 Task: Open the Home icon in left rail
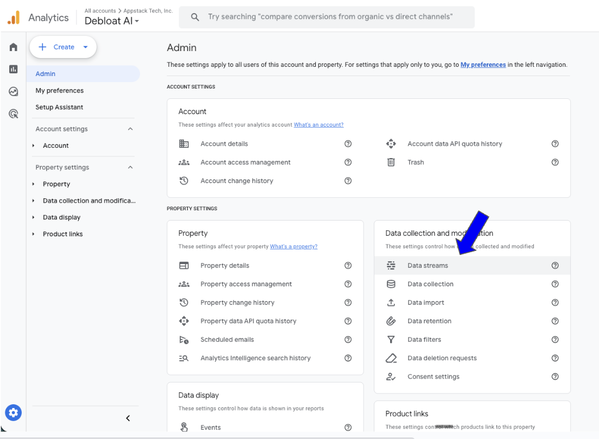pyautogui.click(x=14, y=47)
